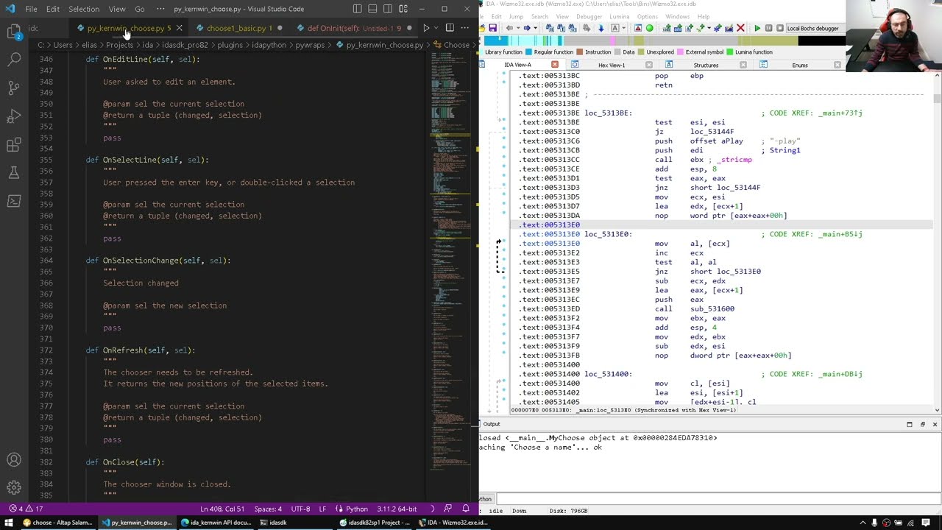Select the pywraps breadcrumb segment
This screenshot has height=530, width=942.
coord(311,45)
